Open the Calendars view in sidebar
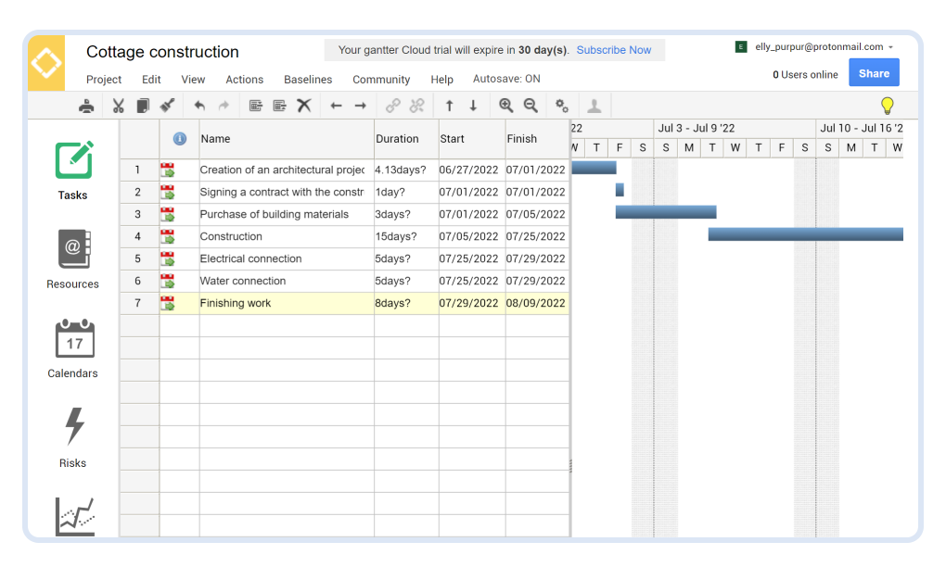This screenshot has width=946, height=567. [73, 349]
